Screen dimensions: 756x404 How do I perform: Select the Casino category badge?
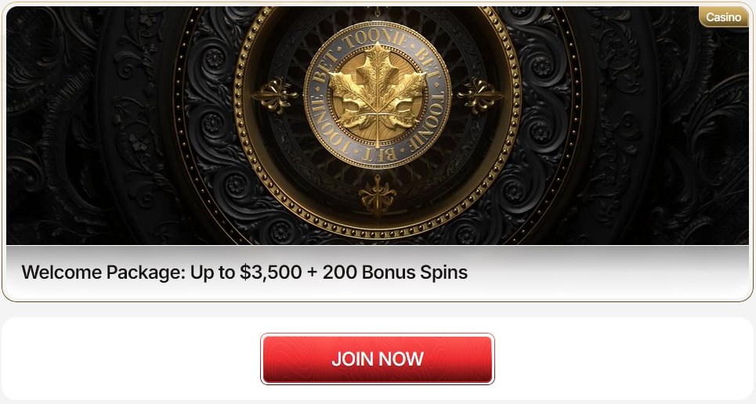click(x=723, y=17)
